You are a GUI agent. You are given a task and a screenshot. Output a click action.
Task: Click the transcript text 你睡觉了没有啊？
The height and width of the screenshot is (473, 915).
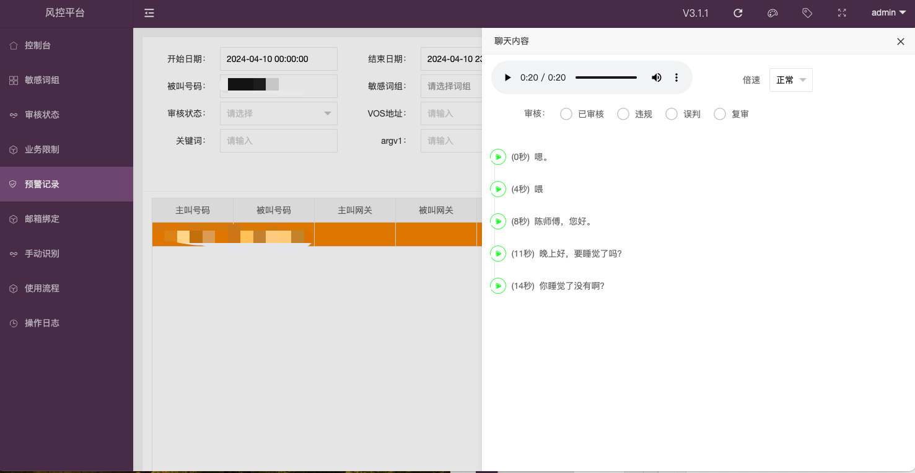click(572, 286)
